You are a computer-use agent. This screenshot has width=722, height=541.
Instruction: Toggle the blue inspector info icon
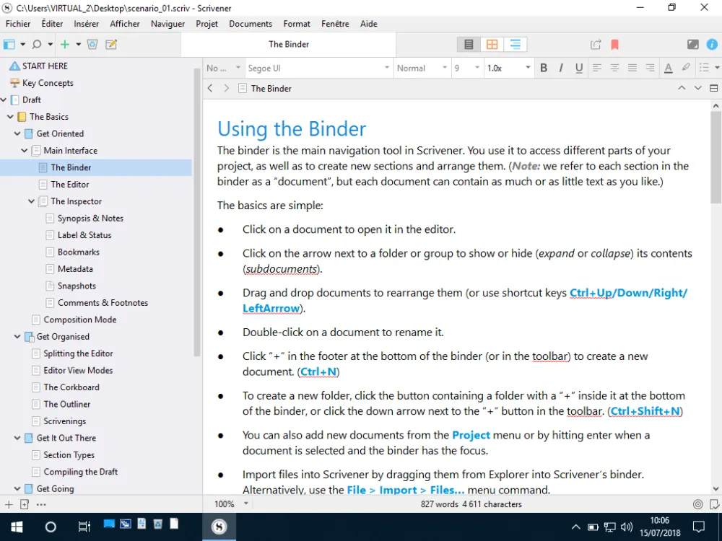coord(712,44)
